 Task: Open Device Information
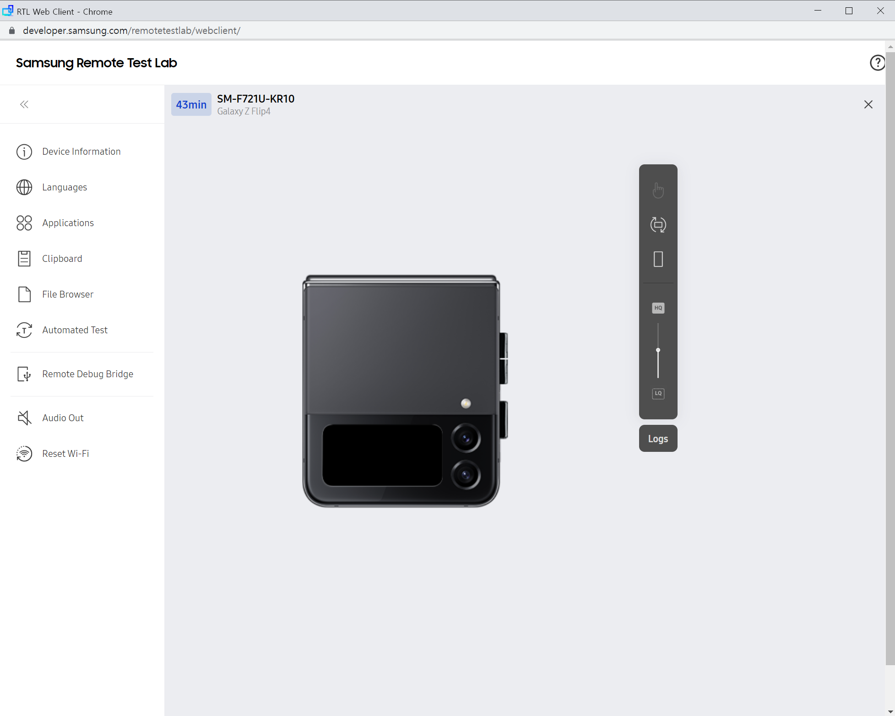tap(81, 152)
